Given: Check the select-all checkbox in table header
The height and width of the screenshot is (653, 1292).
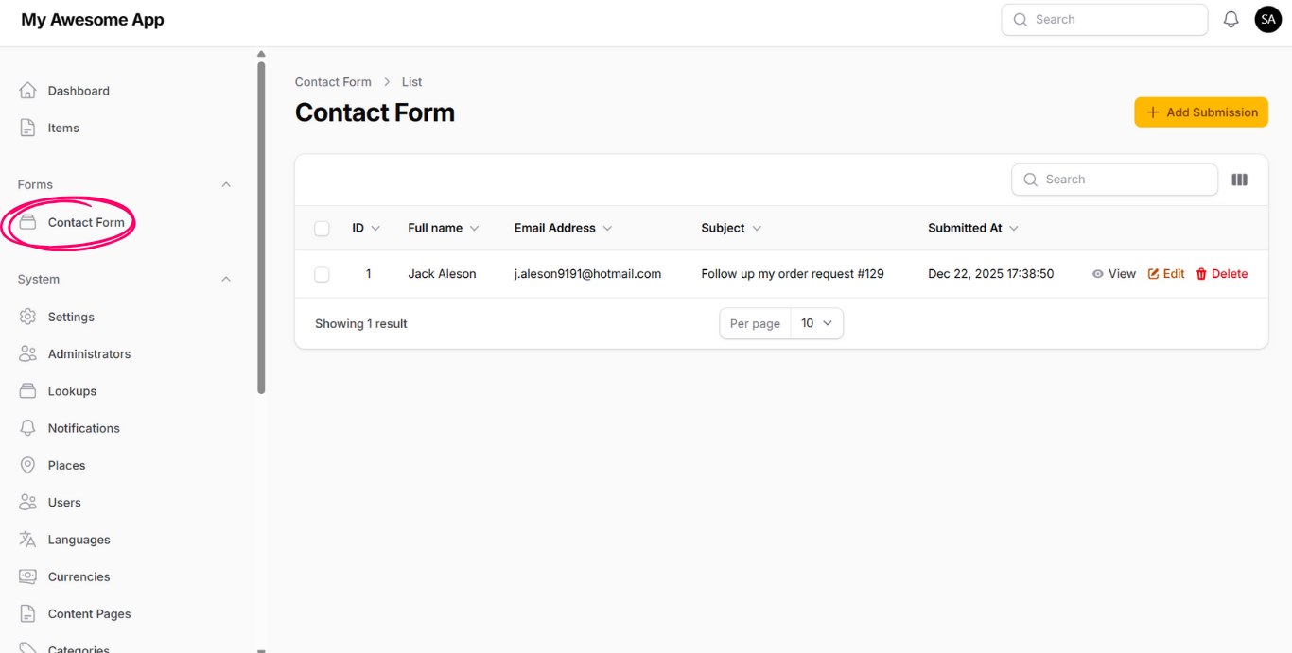Looking at the screenshot, I should [x=322, y=229].
